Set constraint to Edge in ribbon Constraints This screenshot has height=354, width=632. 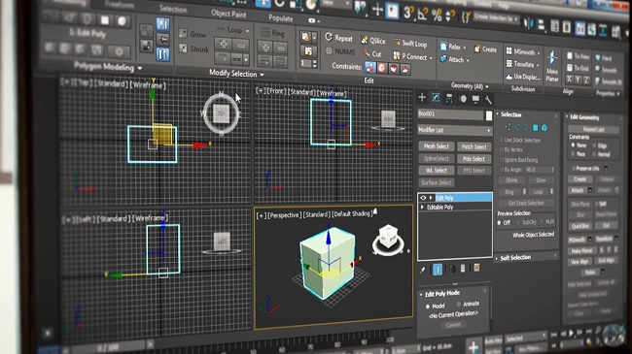(382, 68)
